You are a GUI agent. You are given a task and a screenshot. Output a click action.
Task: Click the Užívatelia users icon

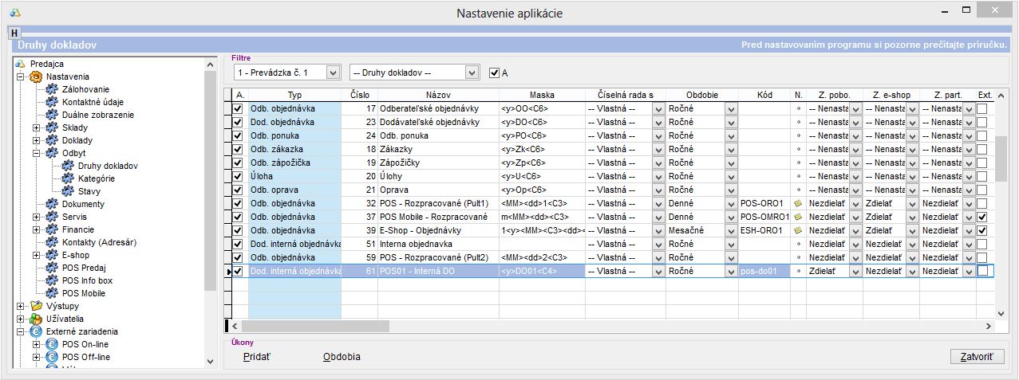coord(36,319)
